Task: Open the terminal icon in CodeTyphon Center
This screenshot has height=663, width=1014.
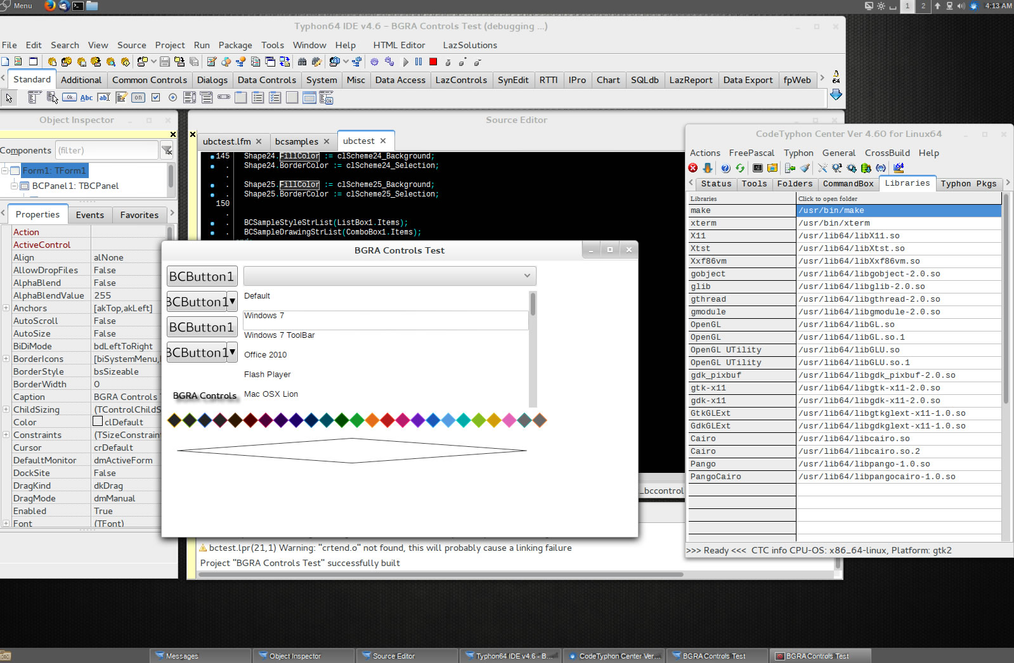Action: click(757, 167)
